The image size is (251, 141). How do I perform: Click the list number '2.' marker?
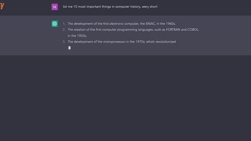64,30
